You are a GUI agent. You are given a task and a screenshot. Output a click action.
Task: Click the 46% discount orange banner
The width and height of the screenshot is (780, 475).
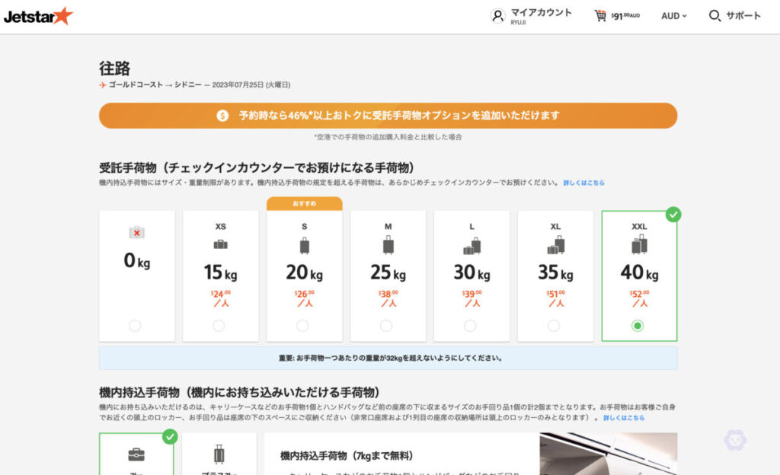coord(388,116)
